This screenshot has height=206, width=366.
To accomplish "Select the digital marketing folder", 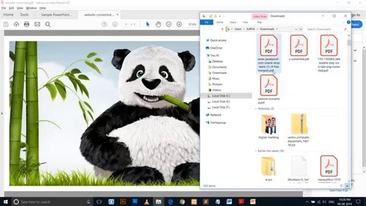I will pyautogui.click(x=269, y=126).
